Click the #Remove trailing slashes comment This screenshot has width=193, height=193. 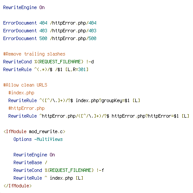click(34, 54)
